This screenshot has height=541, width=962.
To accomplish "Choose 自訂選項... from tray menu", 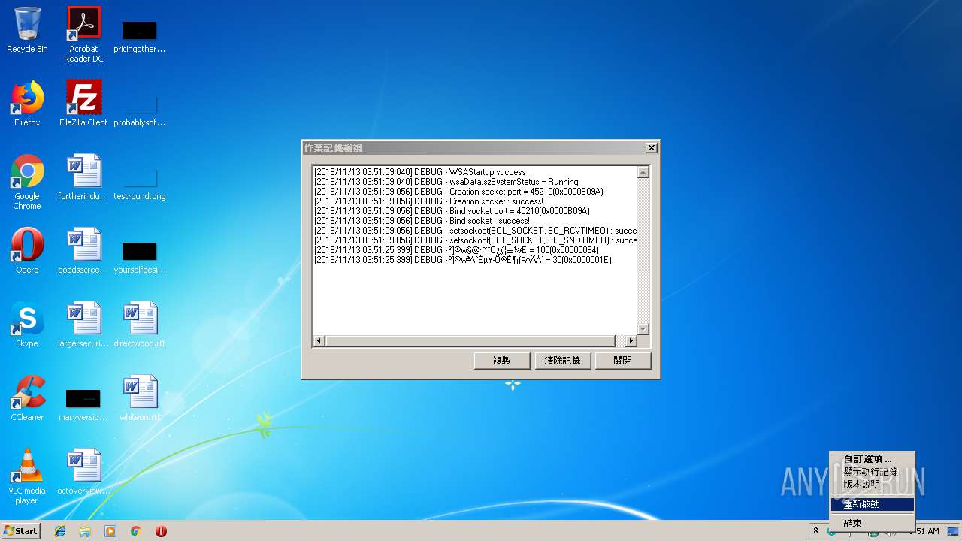I will pyautogui.click(x=872, y=459).
